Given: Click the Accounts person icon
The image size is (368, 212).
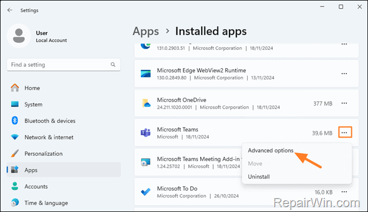Looking at the screenshot, I should coord(15,186).
